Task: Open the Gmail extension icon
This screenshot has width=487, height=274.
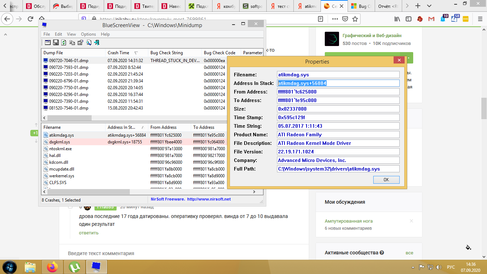Action: coord(431,19)
